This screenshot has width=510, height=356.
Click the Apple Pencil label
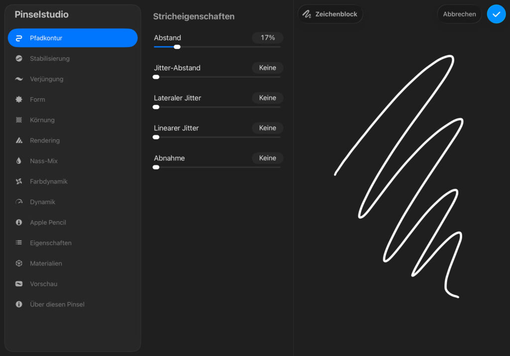point(48,223)
